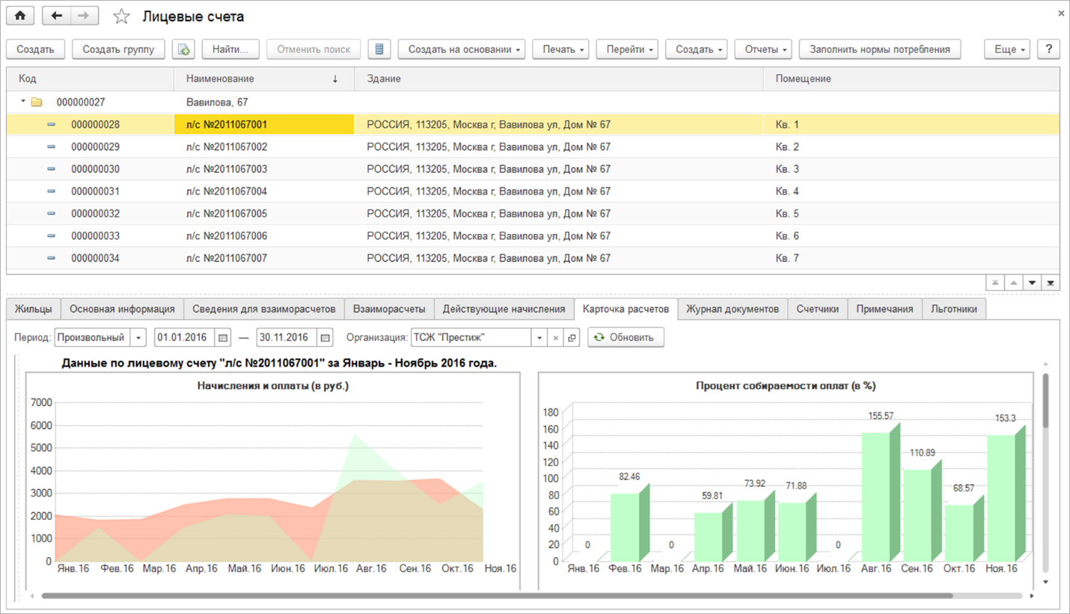Click the horizontal scrollbar under the charts
1070x614 pixels.
coord(494,596)
